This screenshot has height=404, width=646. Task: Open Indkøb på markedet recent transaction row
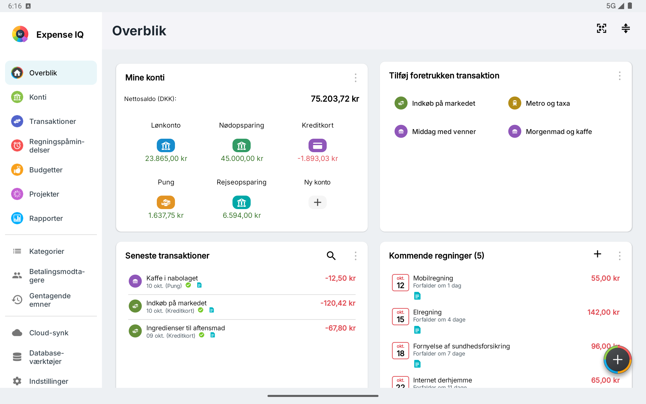point(242,307)
